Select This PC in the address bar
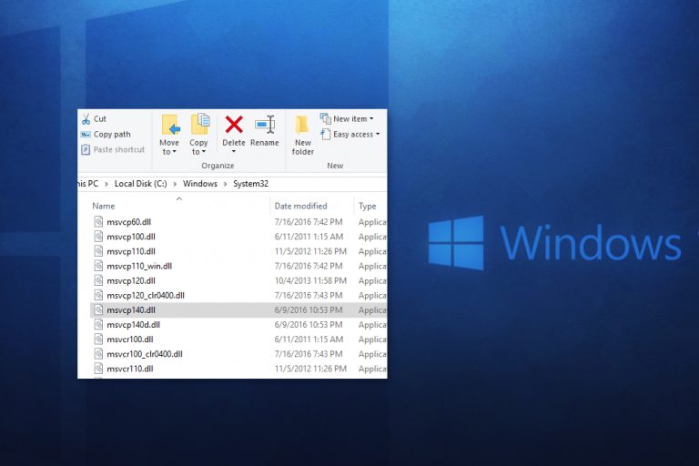699x466 pixels. point(88,184)
